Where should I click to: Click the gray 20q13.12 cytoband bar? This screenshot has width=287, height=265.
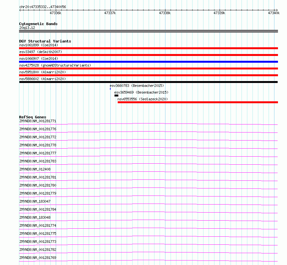coord(148,31)
